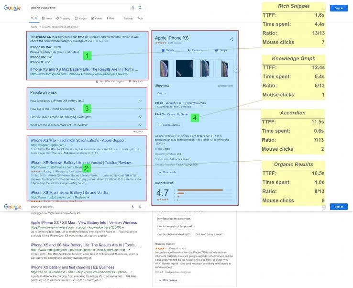Open the Currys shopping offer
Screen dimensions: 353x288
[x=171, y=114]
